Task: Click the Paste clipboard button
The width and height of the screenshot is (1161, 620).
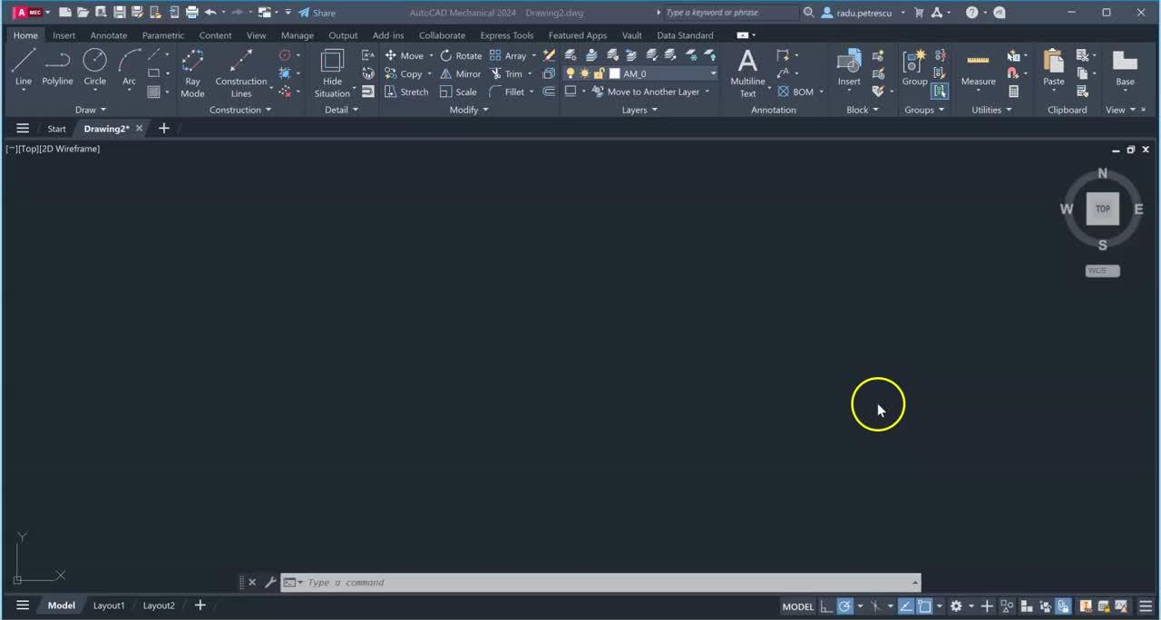Action: pos(1053,67)
